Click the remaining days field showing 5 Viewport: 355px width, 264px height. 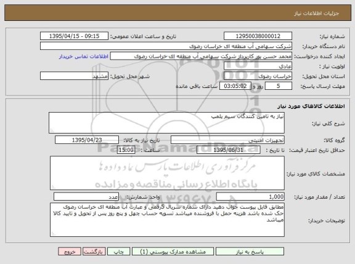[x=278, y=86]
